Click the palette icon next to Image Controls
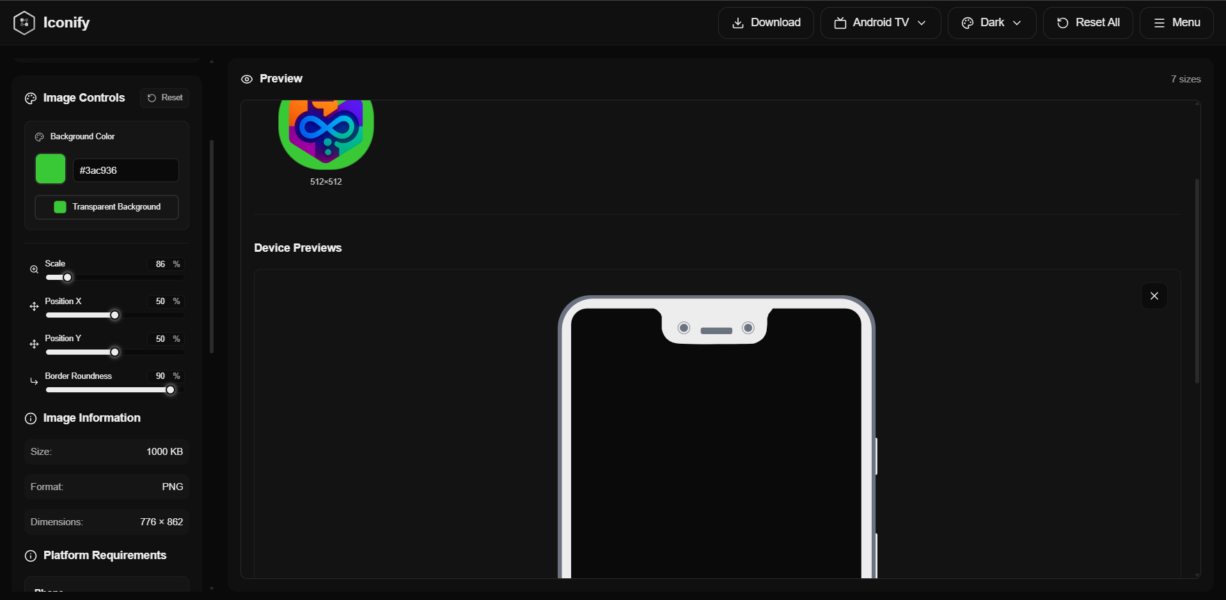Screen dimensions: 1226x600 (x=30, y=98)
